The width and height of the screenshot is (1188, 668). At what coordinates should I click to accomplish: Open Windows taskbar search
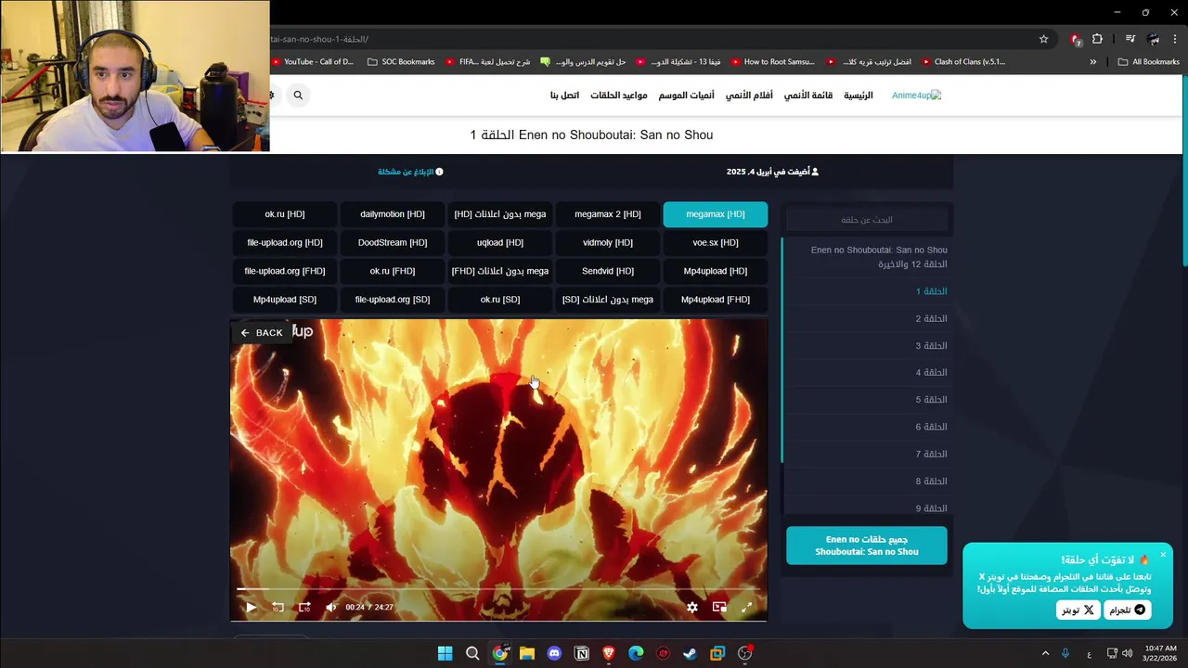pyautogui.click(x=472, y=653)
